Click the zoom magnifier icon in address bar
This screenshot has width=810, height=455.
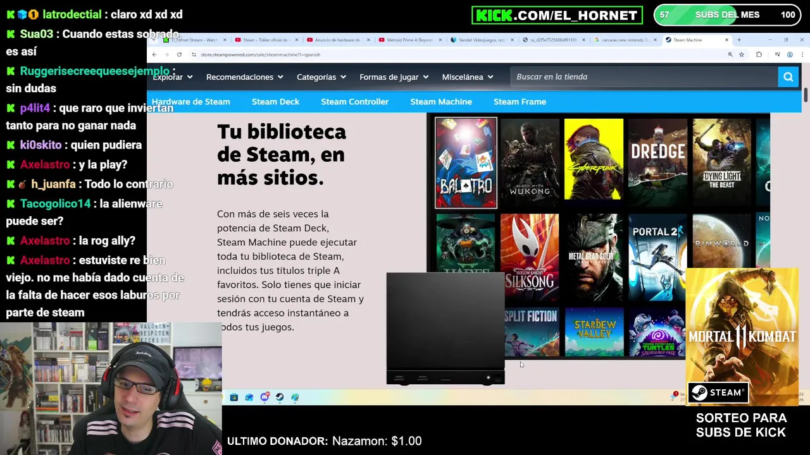(730, 54)
